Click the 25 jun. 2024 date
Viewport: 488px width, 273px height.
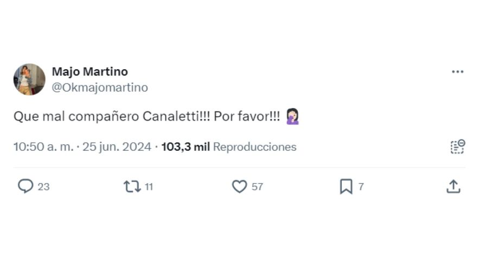pos(117,147)
